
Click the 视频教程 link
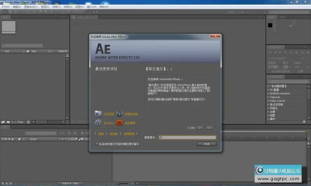pos(129,134)
